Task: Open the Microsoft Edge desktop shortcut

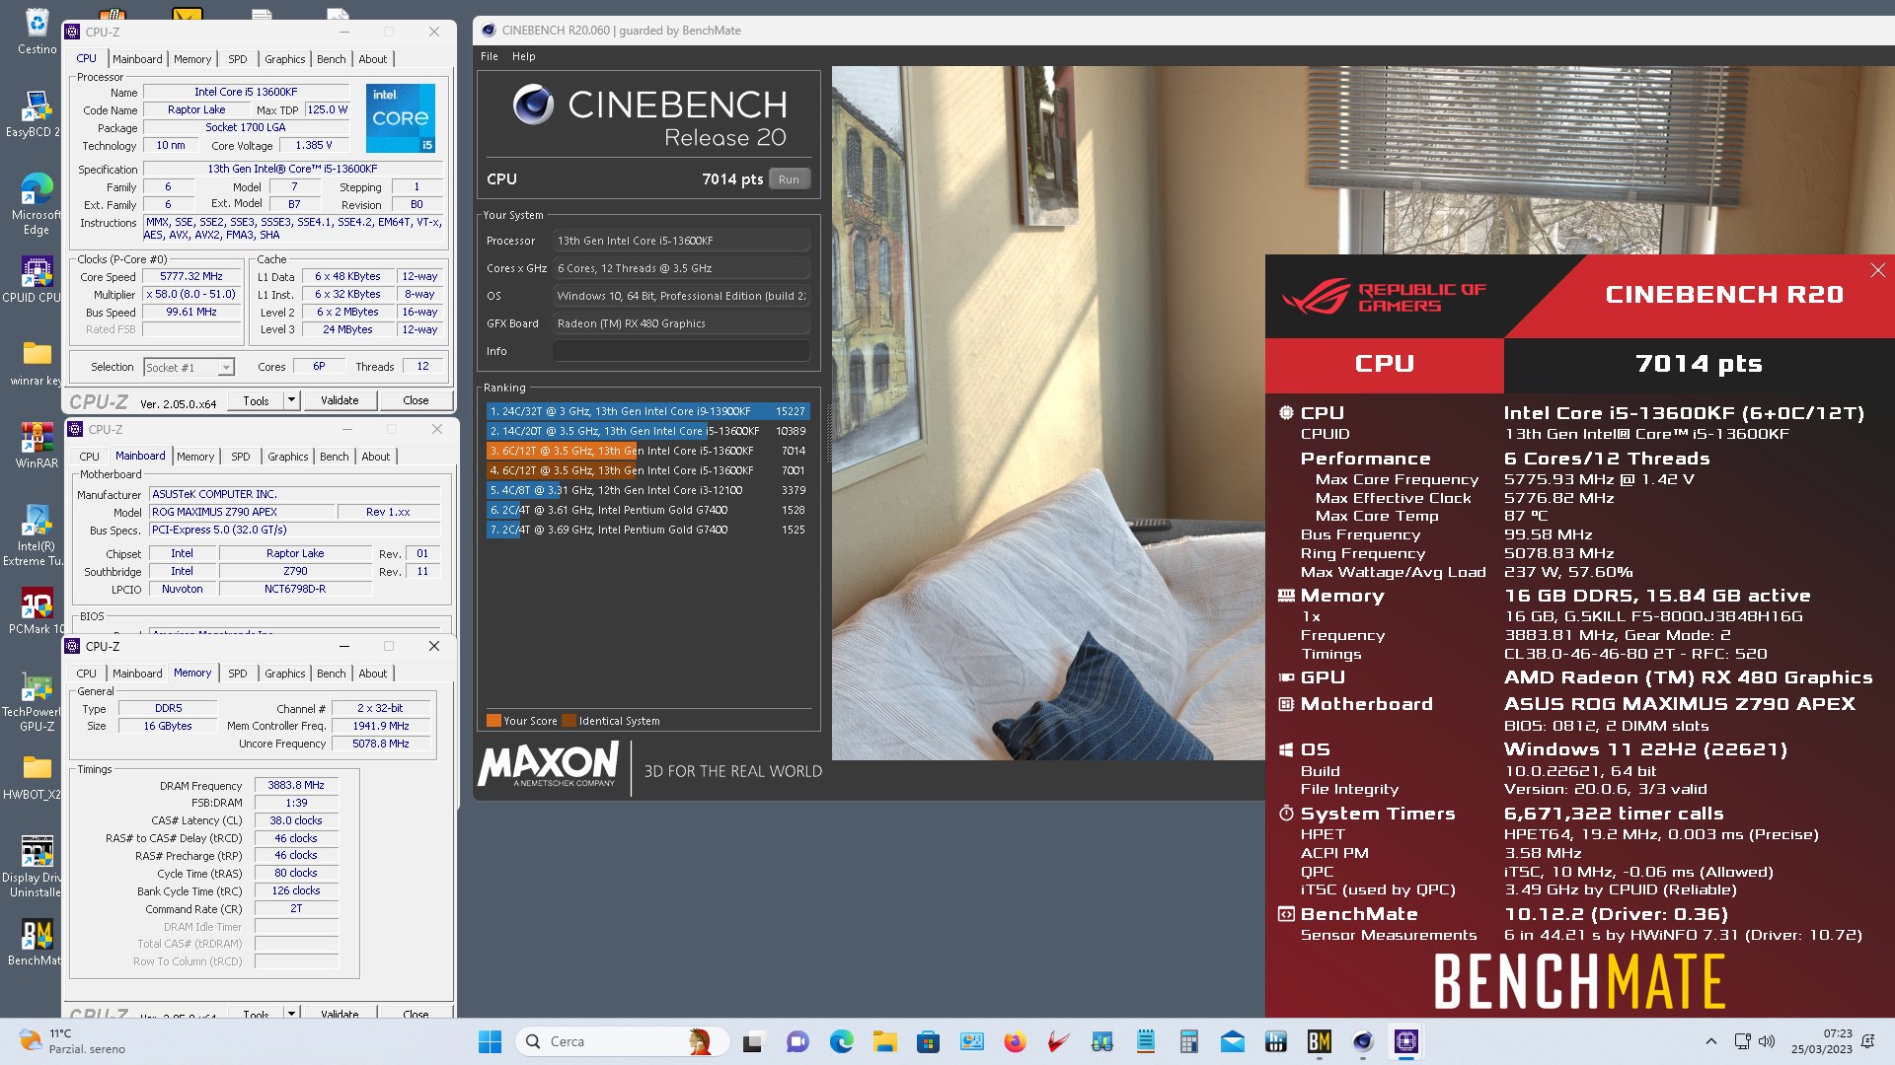Action: coord(36,204)
